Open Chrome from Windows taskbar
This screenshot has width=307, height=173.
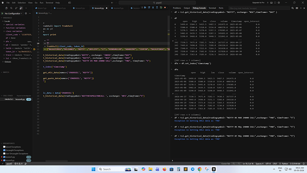(199, 169)
